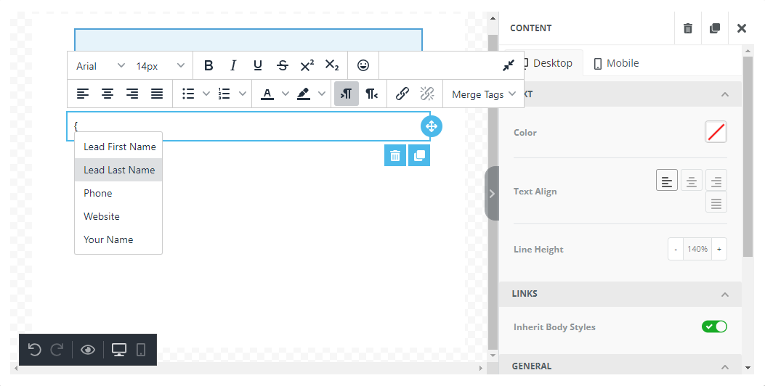The width and height of the screenshot is (765, 386).
Task: Click the blue trash icon below text block
Action: click(x=394, y=155)
